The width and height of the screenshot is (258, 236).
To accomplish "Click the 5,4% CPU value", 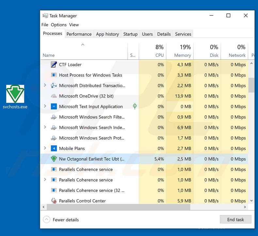I will click(159, 159).
